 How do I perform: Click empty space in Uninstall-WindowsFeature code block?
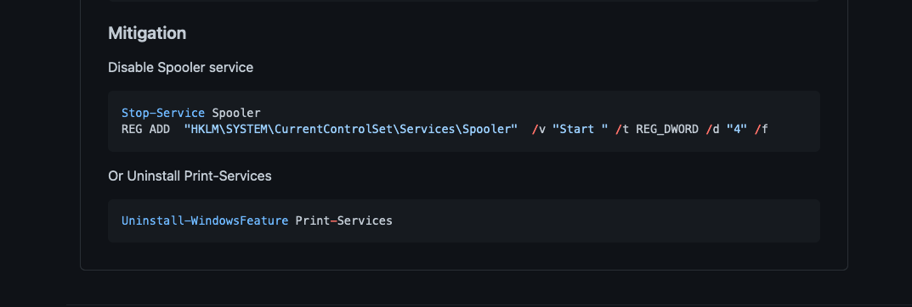pos(605,221)
